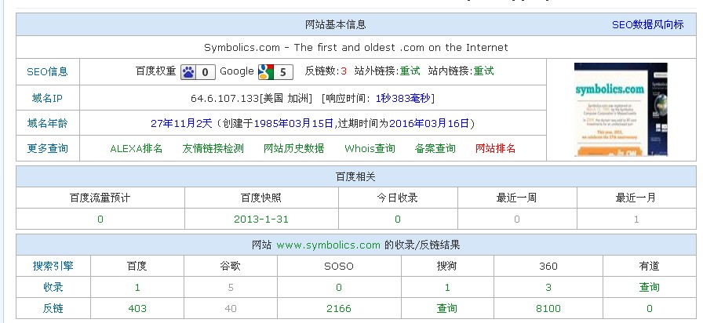The image size is (703, 323).
Task: Open the 备案查询 link
Action: click(435, 148)
